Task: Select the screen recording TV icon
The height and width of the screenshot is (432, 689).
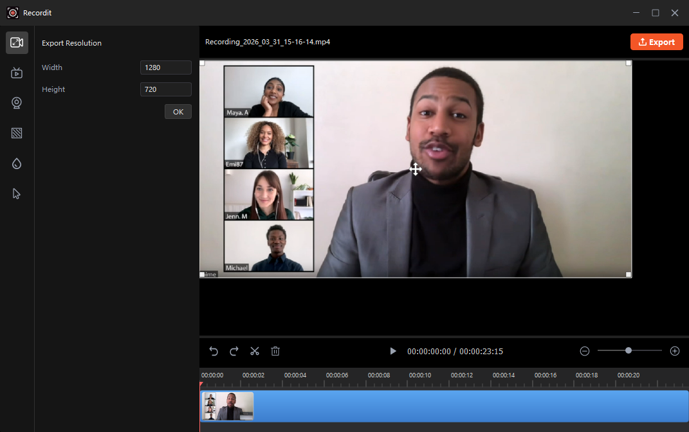Action: coord(17,73)
